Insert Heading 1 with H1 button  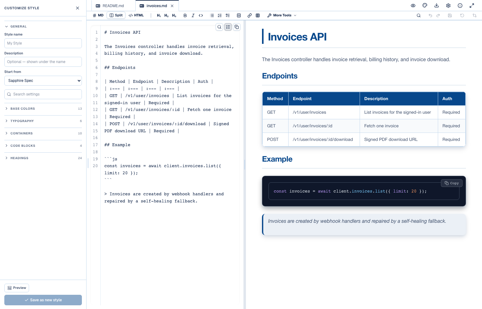159,15
